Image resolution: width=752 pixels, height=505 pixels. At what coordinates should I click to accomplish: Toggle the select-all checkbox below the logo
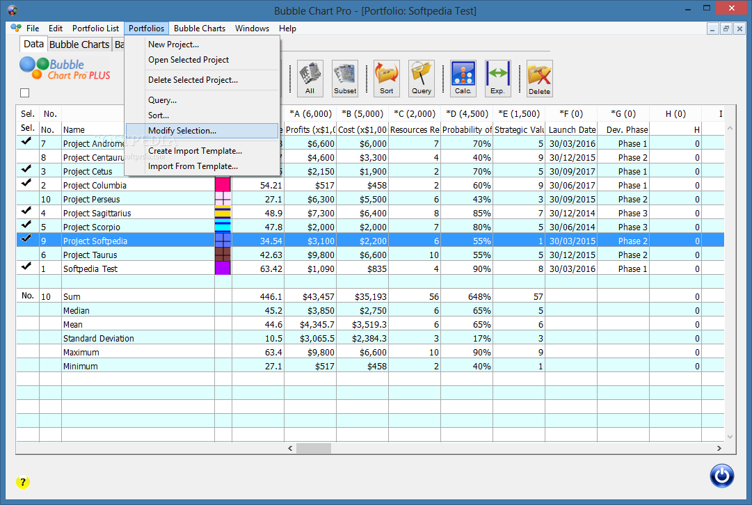click(25, 93)
